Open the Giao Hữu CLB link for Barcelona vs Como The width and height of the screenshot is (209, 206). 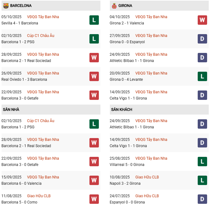[x=39, y=196]
